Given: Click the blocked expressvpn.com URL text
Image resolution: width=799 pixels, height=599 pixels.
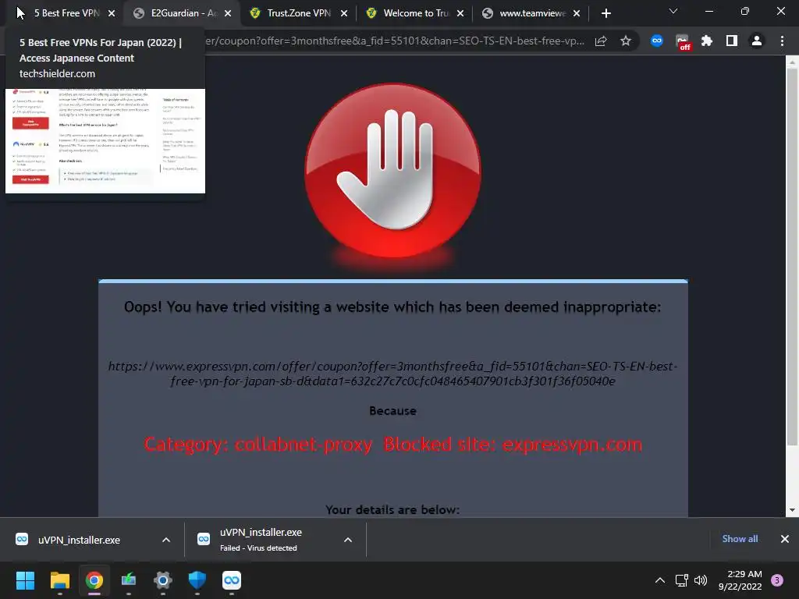Looking at the screenshot, I should [x=393, y=374].
